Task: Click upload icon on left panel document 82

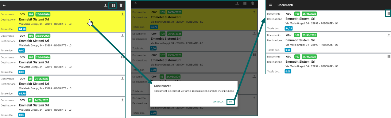Action: pos(122,100)
